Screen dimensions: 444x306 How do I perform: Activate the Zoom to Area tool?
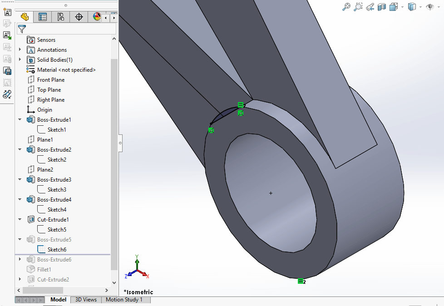coord(358,6)
